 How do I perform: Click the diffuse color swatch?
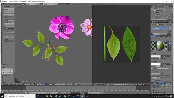pyautogui.click(x=156, y=56)
